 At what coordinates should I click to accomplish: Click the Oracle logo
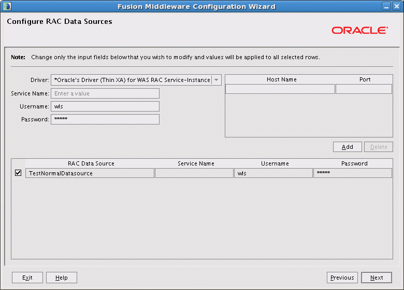pos(359,30)
